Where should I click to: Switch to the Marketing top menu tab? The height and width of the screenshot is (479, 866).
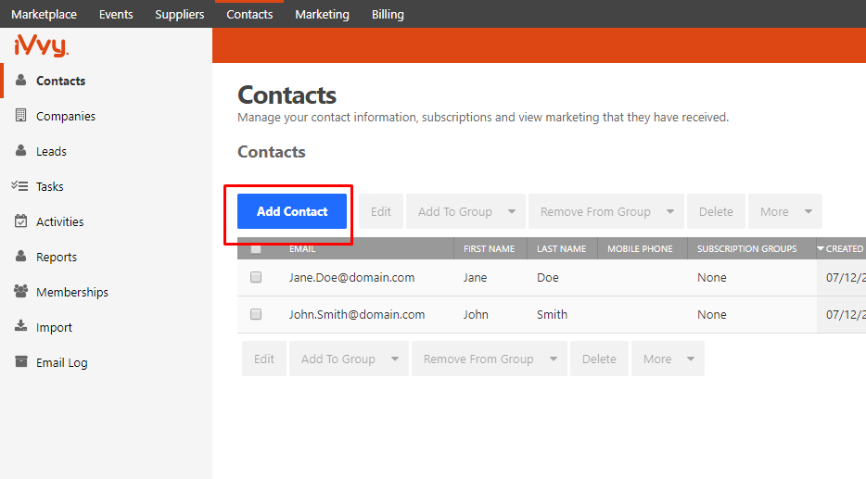pos(322,14)
